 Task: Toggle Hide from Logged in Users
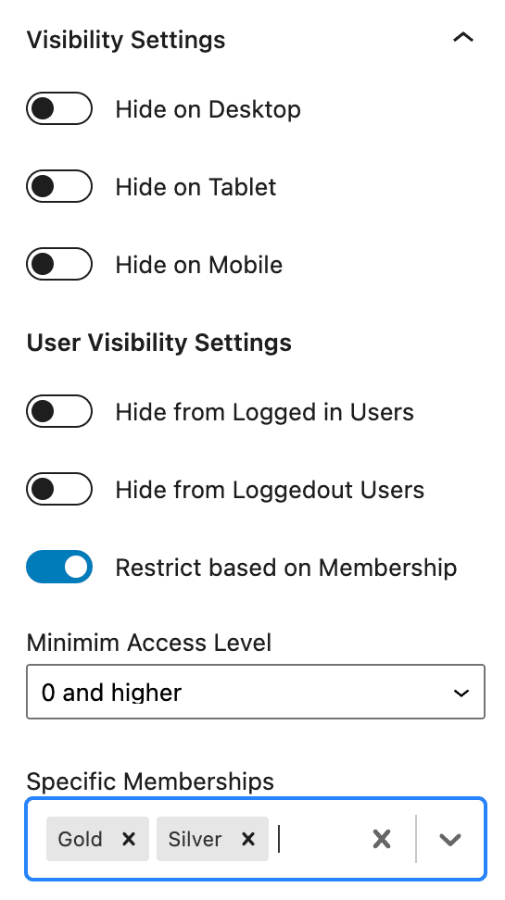click(59, 411)
